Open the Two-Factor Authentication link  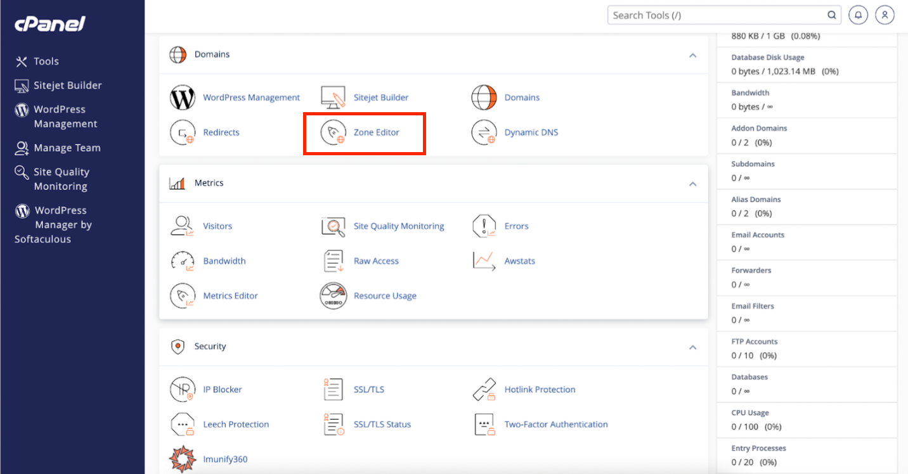coord(555,425)
